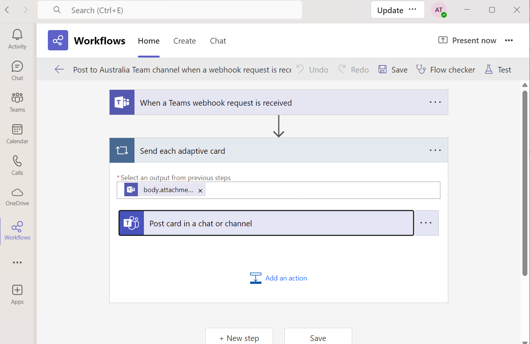
Task: Open the Update button more options
Action: coord(412,9)
